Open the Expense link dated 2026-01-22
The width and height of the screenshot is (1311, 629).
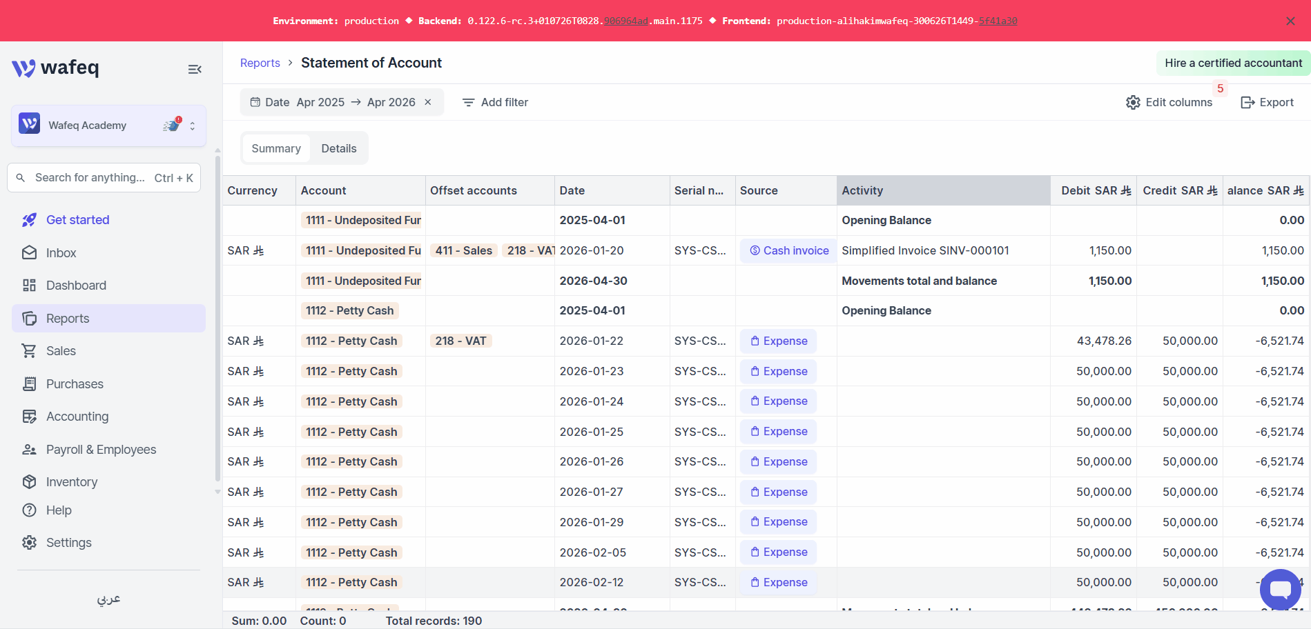click(778, 341)
